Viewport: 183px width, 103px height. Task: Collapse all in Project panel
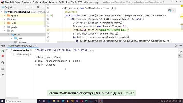tap(32, 7)
